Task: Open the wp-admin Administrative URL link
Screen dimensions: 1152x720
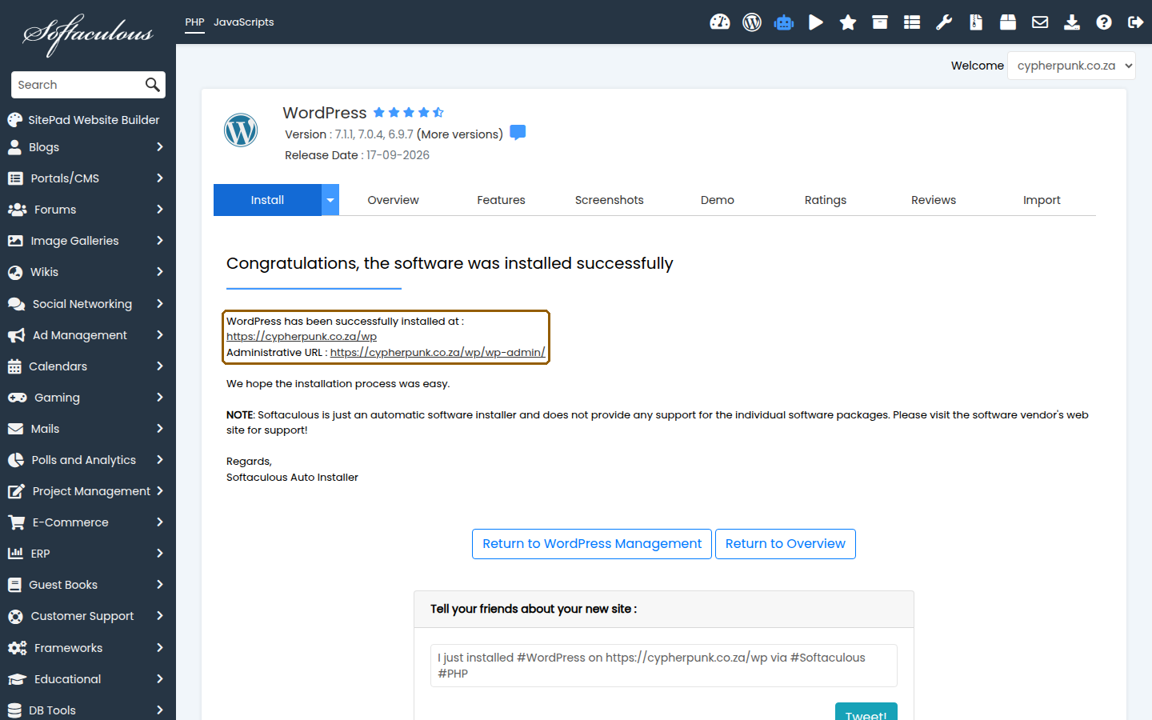Action: tap(438, 352)
